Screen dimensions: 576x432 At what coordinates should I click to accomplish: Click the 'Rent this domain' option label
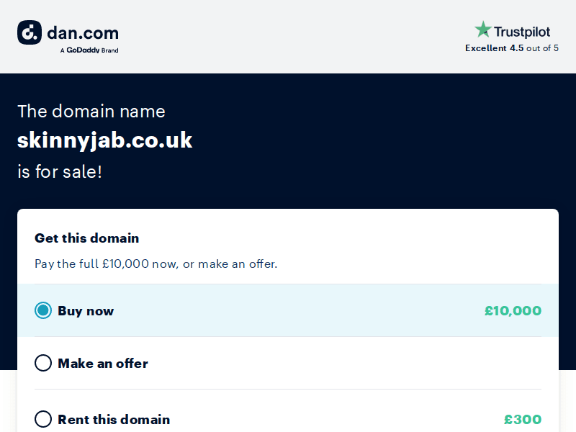tap(114, 420)
